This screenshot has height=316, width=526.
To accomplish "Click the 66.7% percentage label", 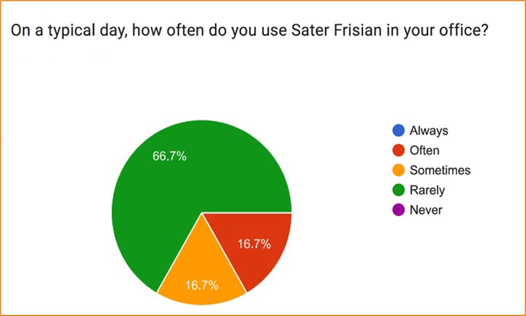I will click(x=169, y=156).
